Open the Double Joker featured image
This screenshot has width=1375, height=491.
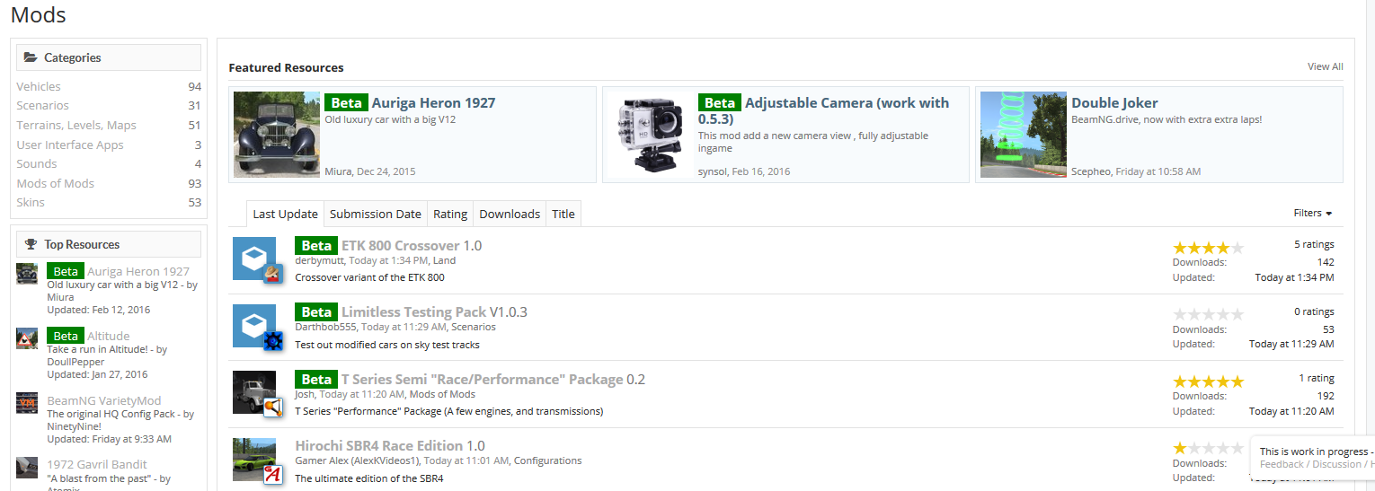click(x=1024, y=135)
